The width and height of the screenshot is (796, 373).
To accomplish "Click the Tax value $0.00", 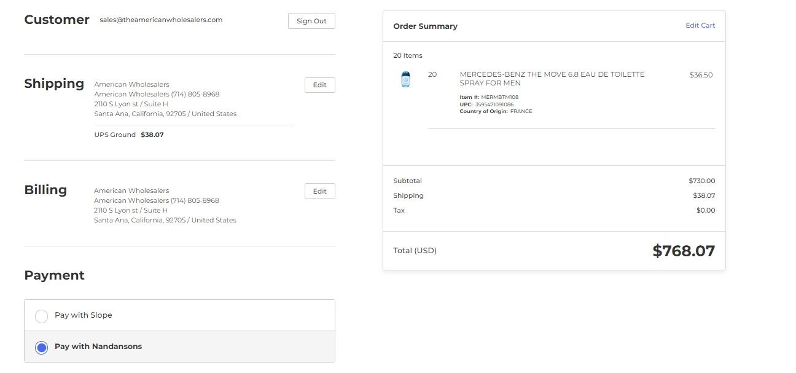I will [x=706, y=210].
